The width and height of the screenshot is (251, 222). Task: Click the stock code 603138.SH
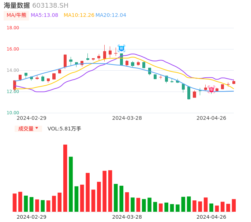pyautogui.click(x=50, y=5)
